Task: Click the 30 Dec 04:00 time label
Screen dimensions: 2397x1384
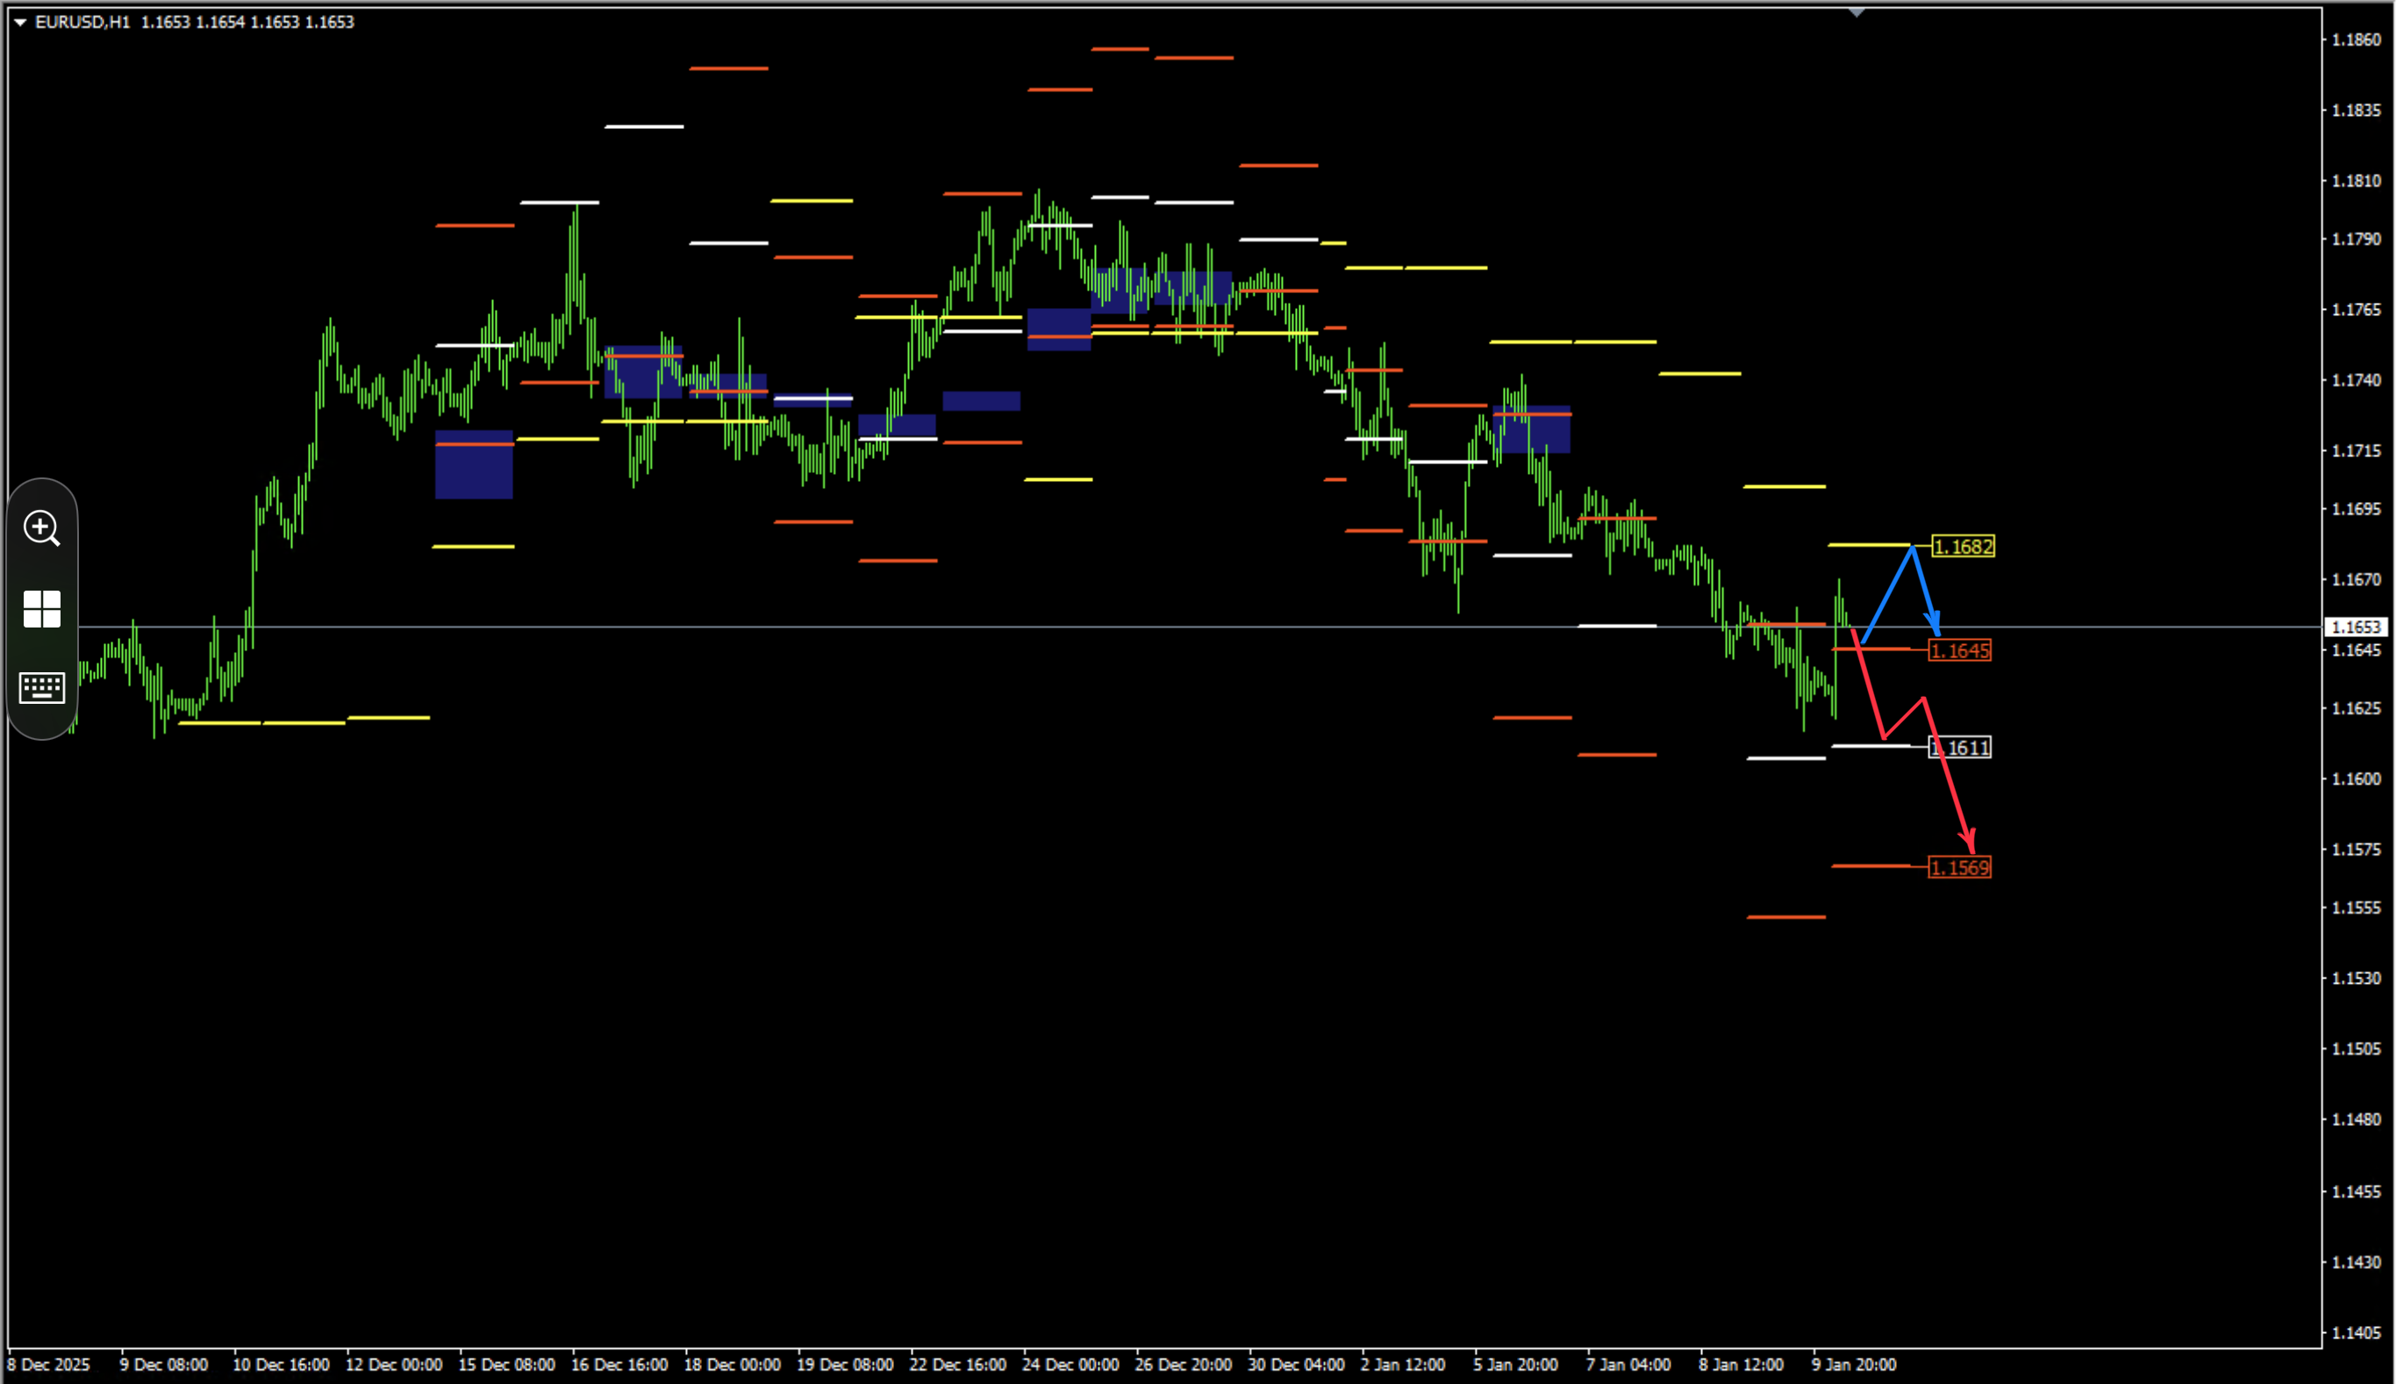Action: point(1297,1365)
